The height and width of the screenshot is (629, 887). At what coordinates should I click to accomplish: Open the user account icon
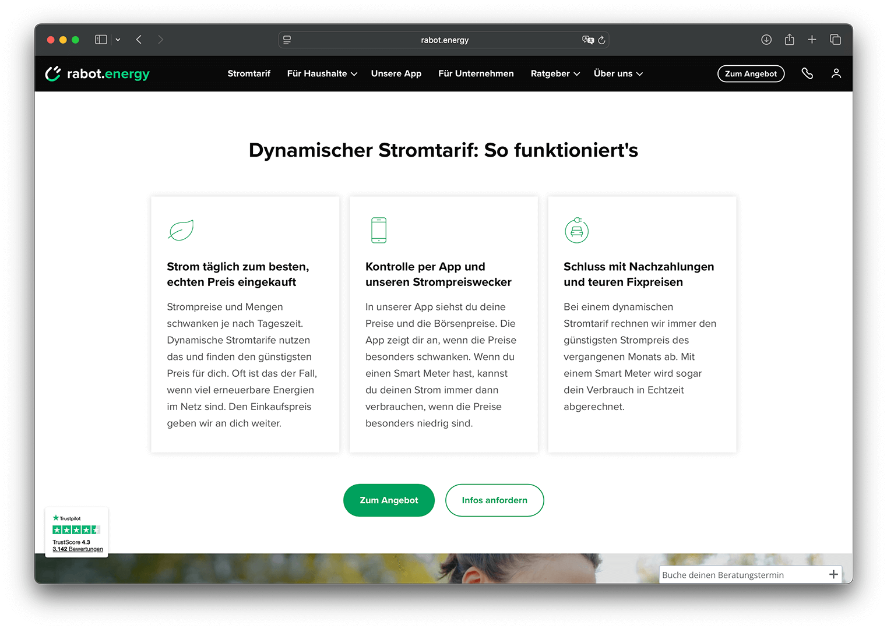[836, 73]
